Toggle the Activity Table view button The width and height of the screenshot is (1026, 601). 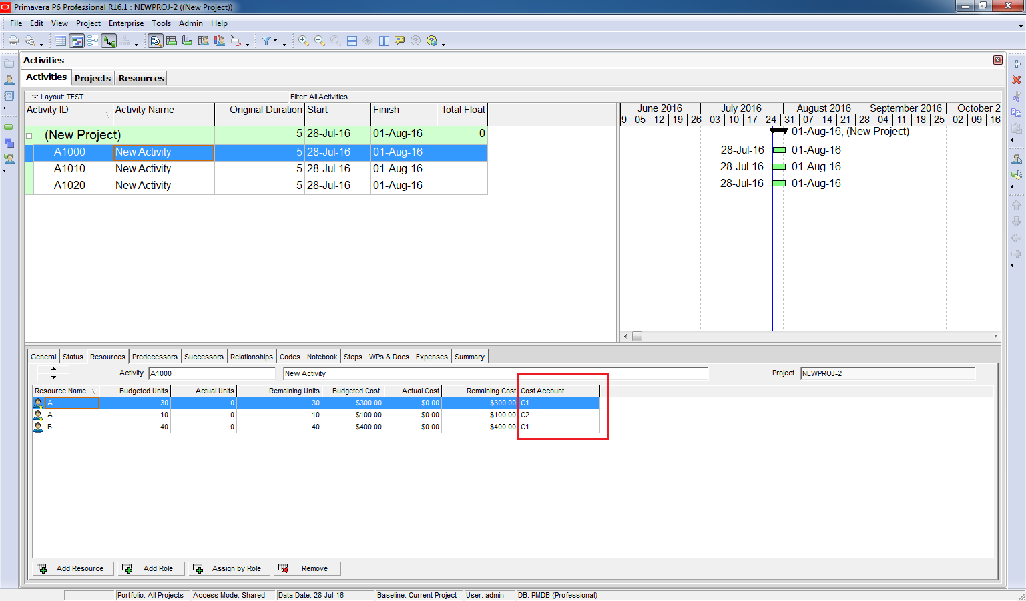(61, 41)
